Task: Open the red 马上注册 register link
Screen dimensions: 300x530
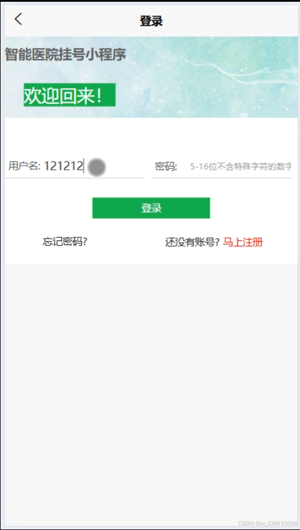Action: tap(243, 242)
